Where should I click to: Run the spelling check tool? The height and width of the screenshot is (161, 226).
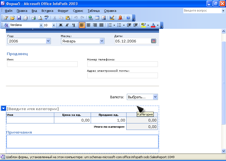pyautogui.click(x=46, y=18)
